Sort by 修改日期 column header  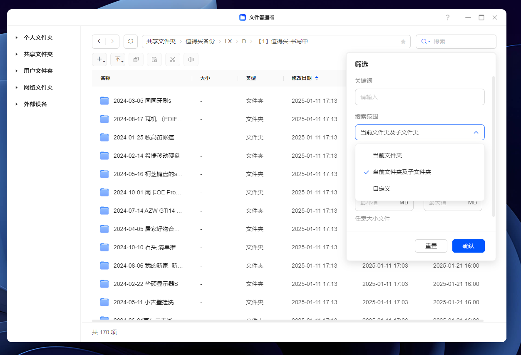point(302,78)
